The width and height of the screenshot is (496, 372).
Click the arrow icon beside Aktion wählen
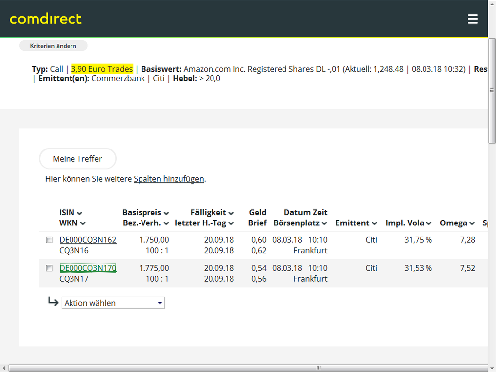pos(53,301)
